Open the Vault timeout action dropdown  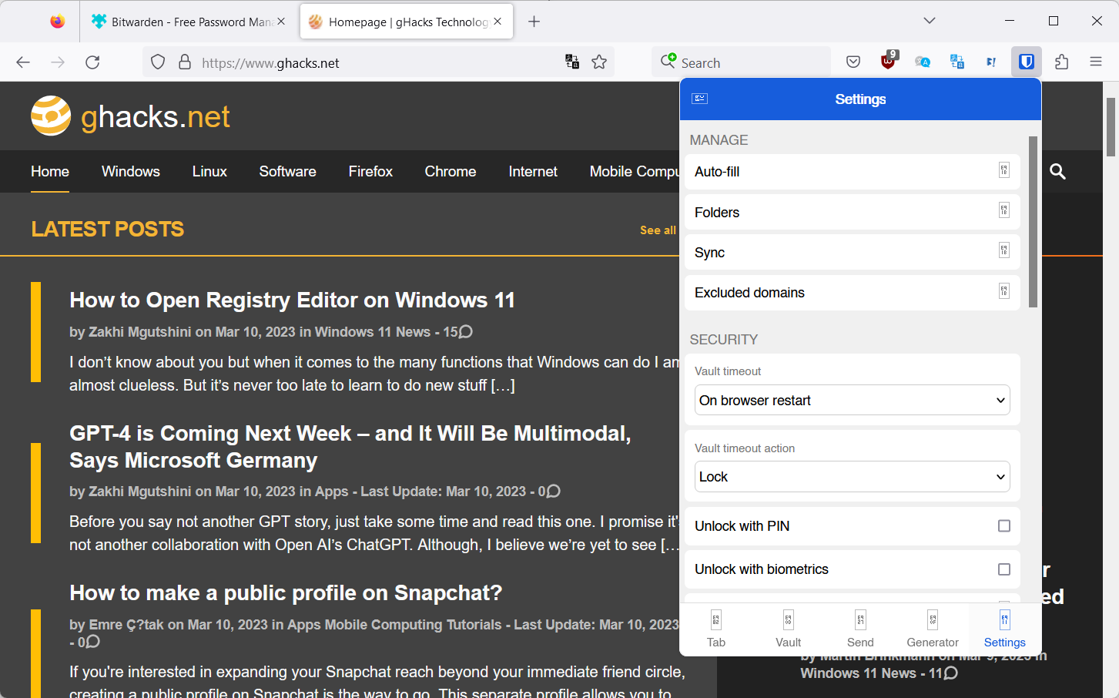(852, 477)
